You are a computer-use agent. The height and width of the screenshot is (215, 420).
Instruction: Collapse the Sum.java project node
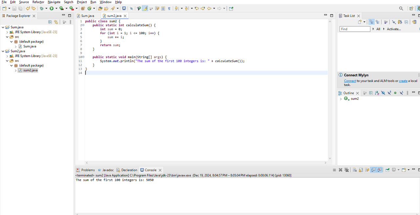click(3, 27)
